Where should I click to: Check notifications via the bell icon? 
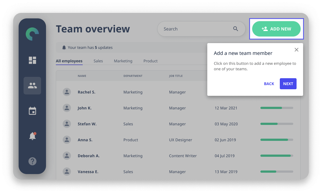click(x=32, y=136)
